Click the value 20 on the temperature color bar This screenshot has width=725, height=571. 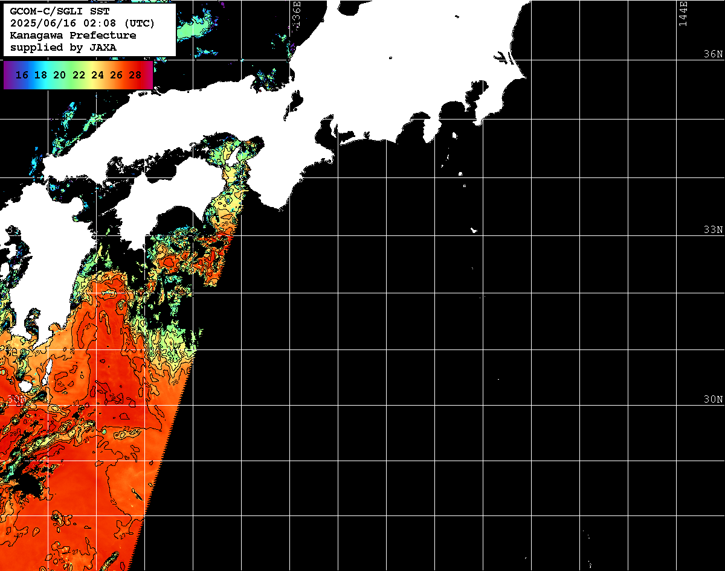59,75
